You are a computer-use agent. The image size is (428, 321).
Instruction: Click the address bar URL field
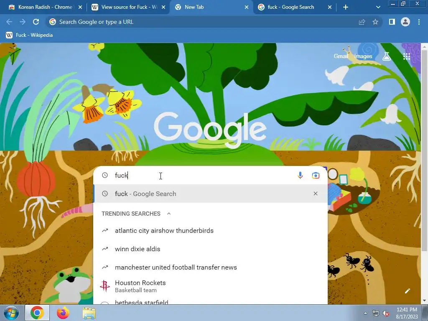click(x=202, y=22)
